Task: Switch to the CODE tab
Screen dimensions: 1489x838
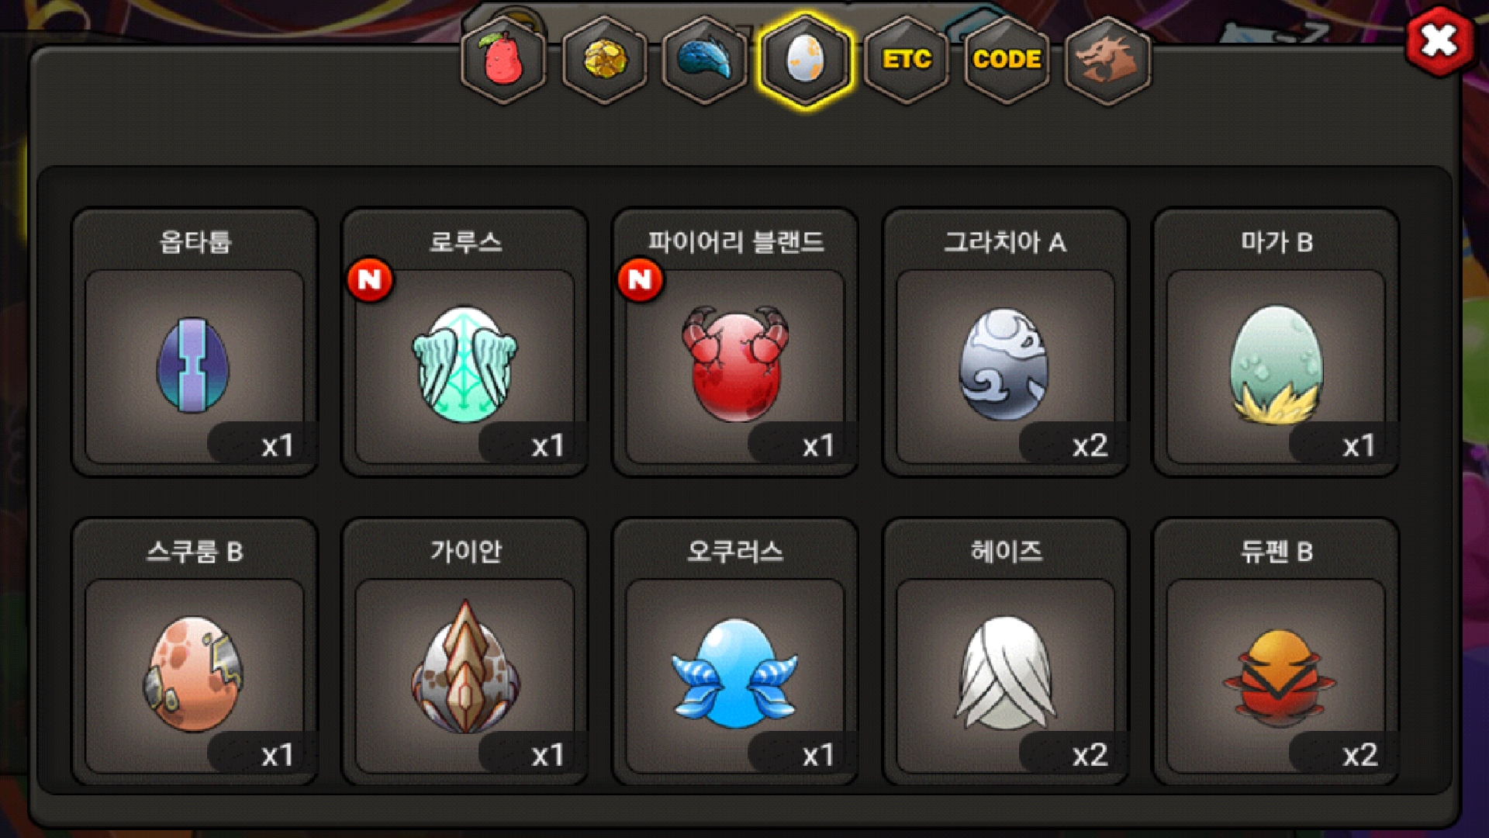Action: (x=1007, y=60)
